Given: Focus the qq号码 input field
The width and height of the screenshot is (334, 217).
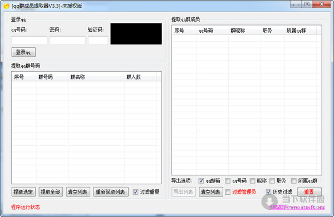Looking at the screenshot, I should (29, 40).
